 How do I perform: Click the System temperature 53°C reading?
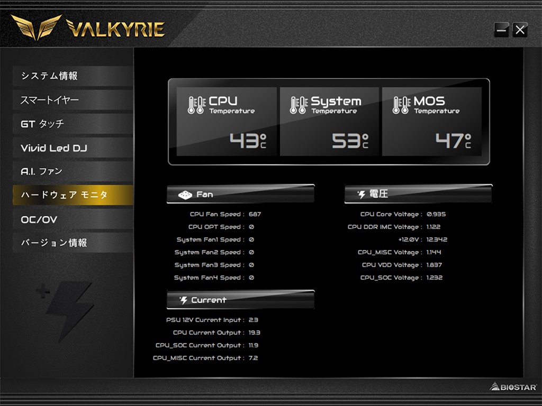350,141
